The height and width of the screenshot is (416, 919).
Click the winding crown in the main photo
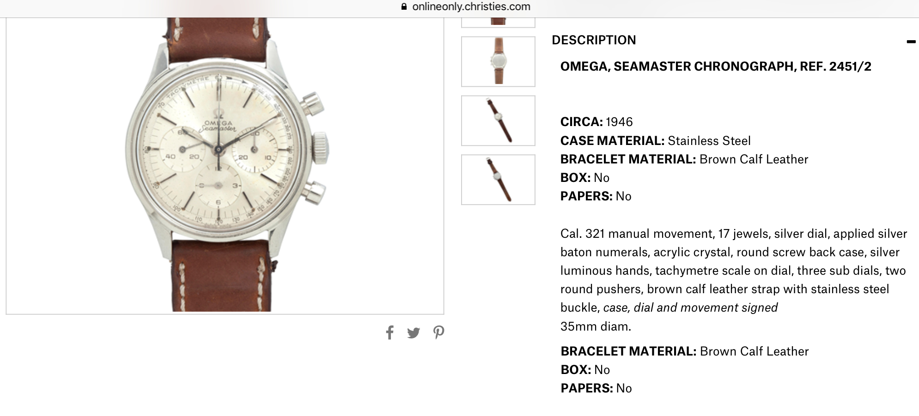pos(320,148)
